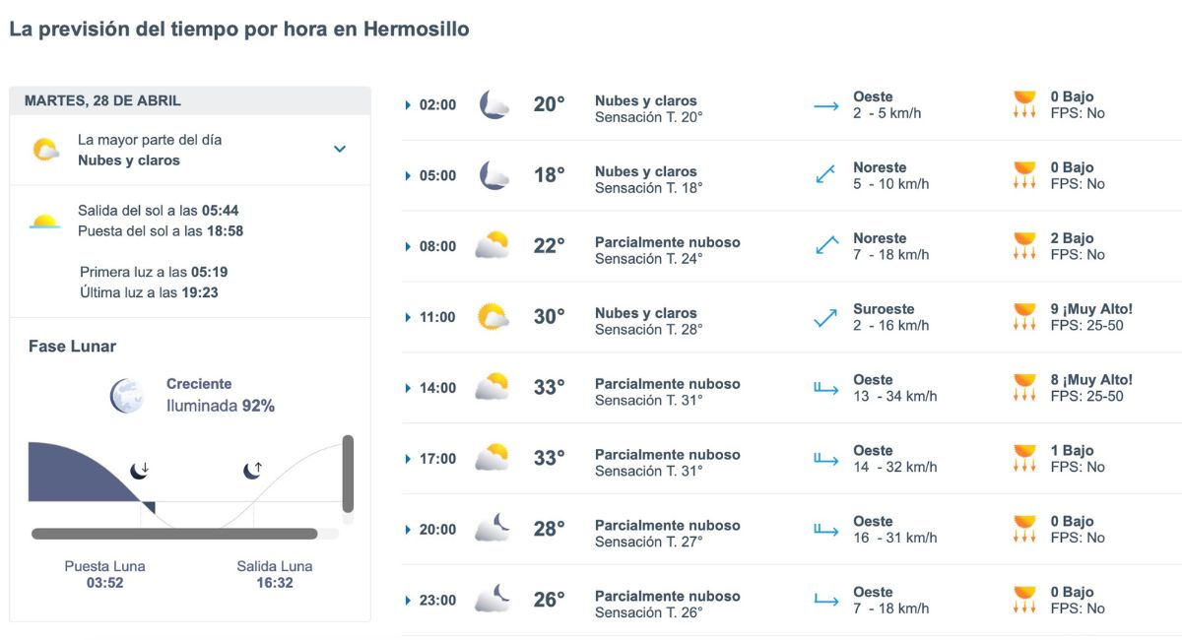Expand the 02:00 hourly forecast row

[x=407, y=103]
